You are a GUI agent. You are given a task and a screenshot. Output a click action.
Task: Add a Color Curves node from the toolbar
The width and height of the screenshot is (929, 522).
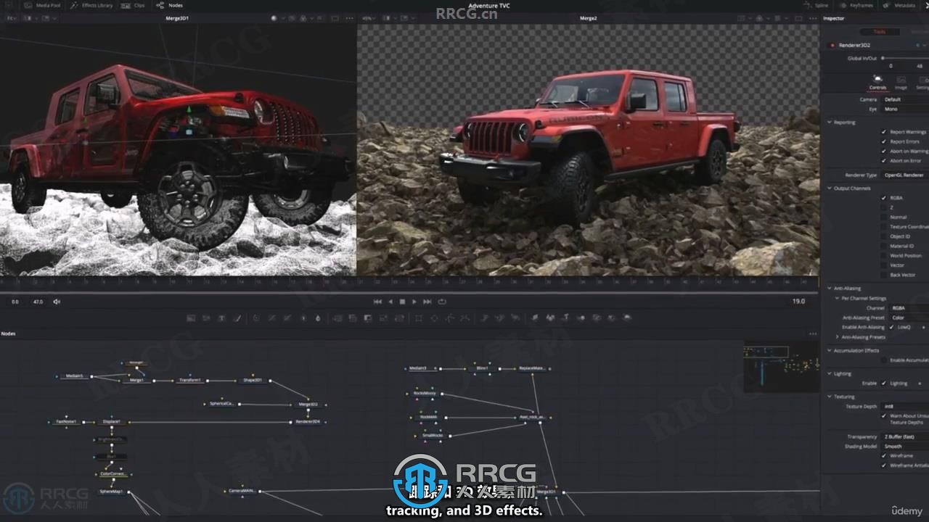tap(272, 318)
